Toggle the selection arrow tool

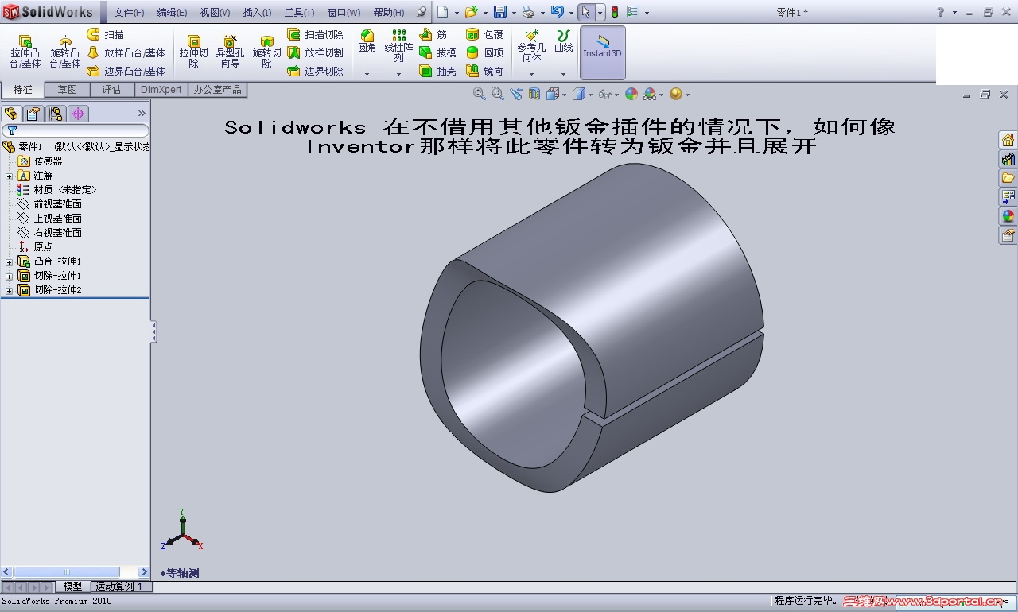coord(585,12)
